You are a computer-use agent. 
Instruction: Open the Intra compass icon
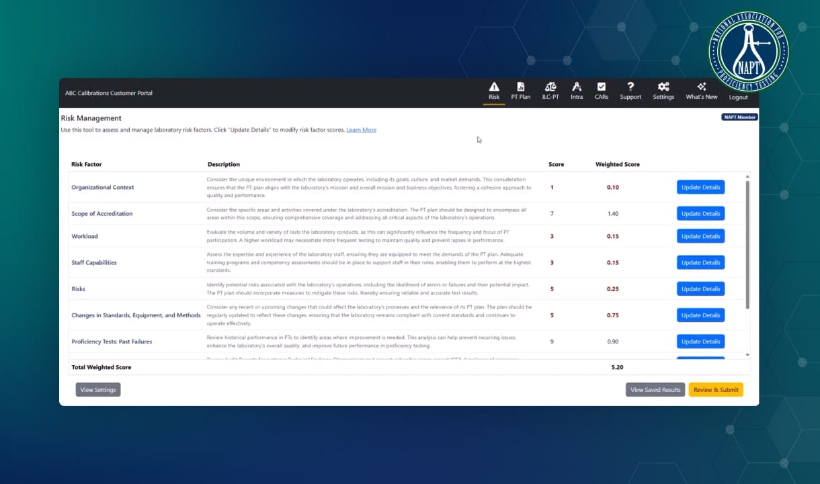pyautogui.click(x=577, y=87)
